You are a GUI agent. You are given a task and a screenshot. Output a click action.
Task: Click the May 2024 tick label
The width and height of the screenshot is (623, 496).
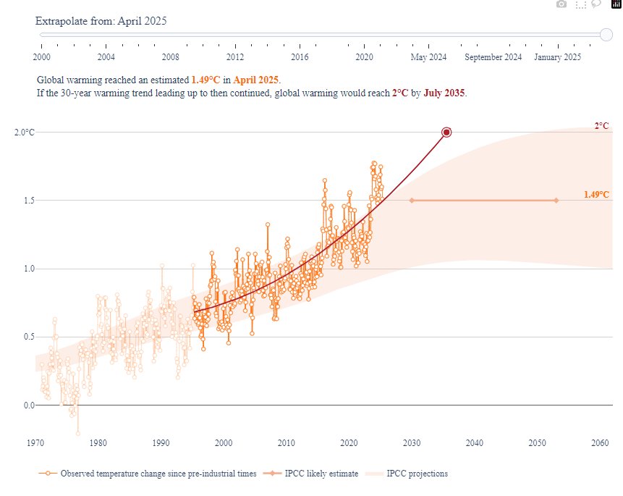tap(428, 56)
